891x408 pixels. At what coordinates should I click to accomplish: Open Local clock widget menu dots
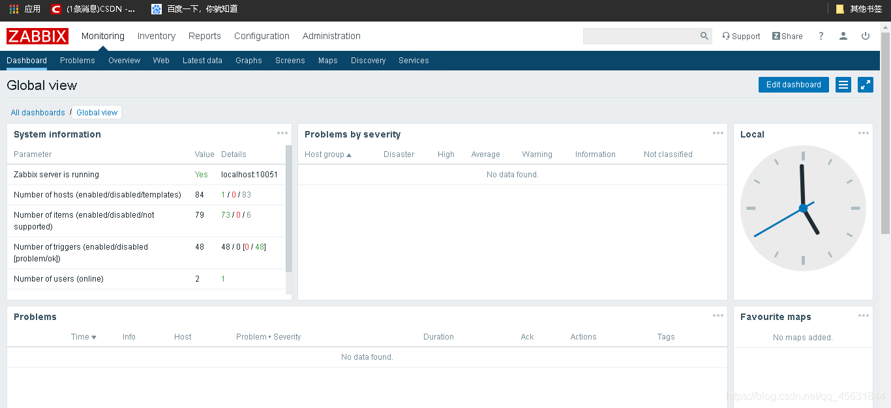coord(864,133)
